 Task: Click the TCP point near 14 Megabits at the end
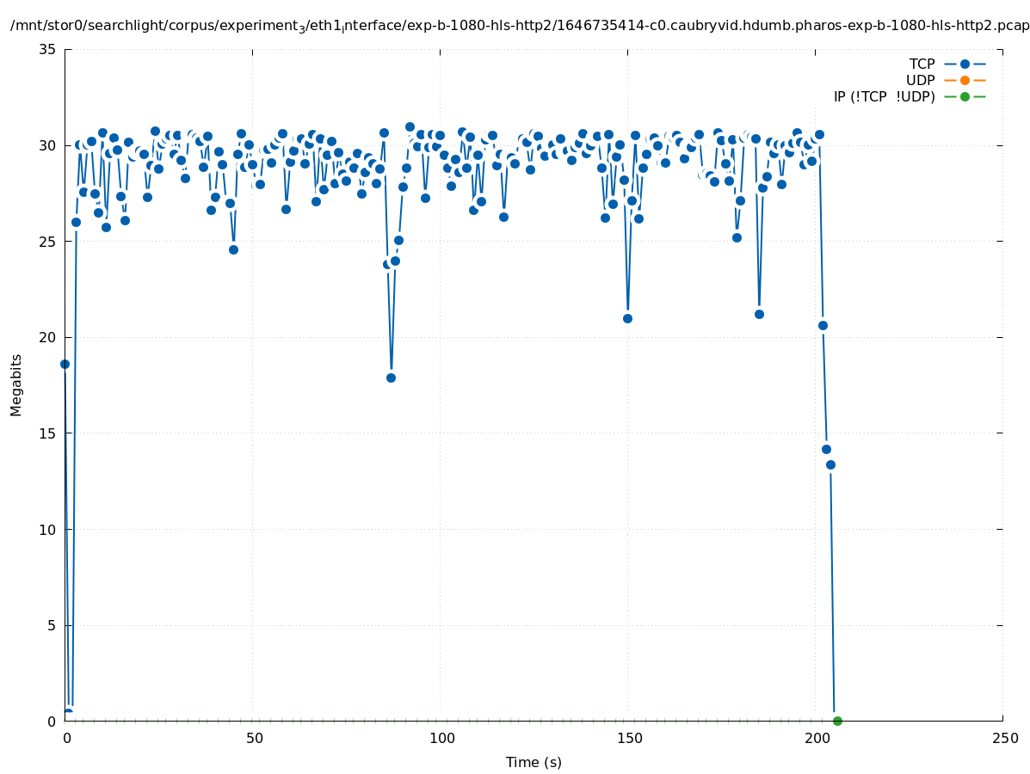[x=826, y=449]
